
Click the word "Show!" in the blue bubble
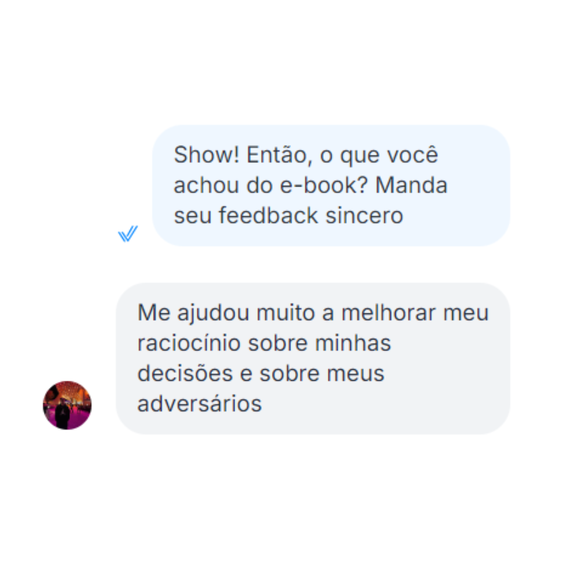pyautogui.click(x=206, y=155)
